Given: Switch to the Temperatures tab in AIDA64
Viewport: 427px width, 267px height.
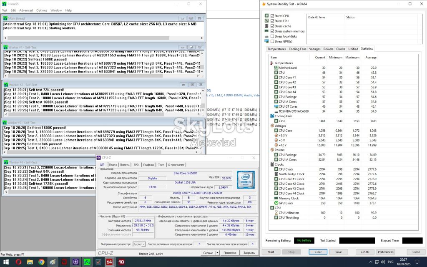Looking at the screenshot, I should [276, 49].
